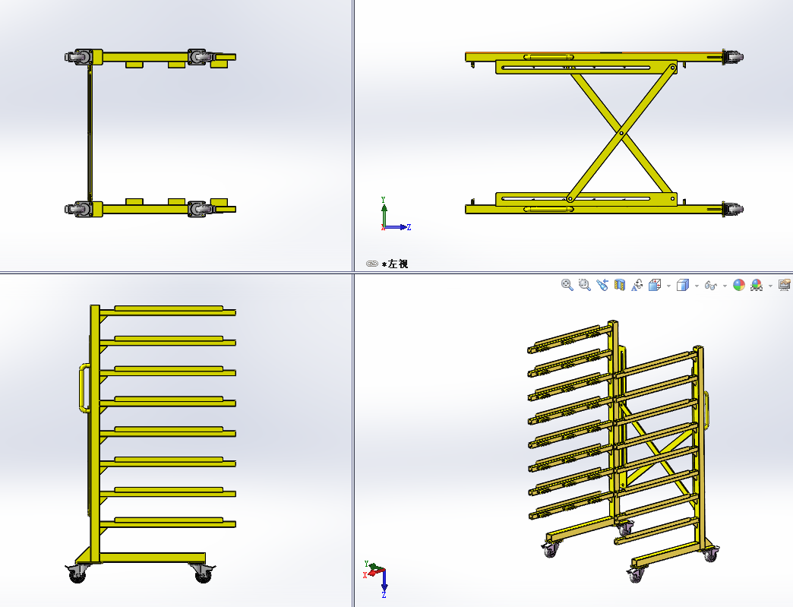
Task: Click the Apply Scene icon
Action: [757, 285]
